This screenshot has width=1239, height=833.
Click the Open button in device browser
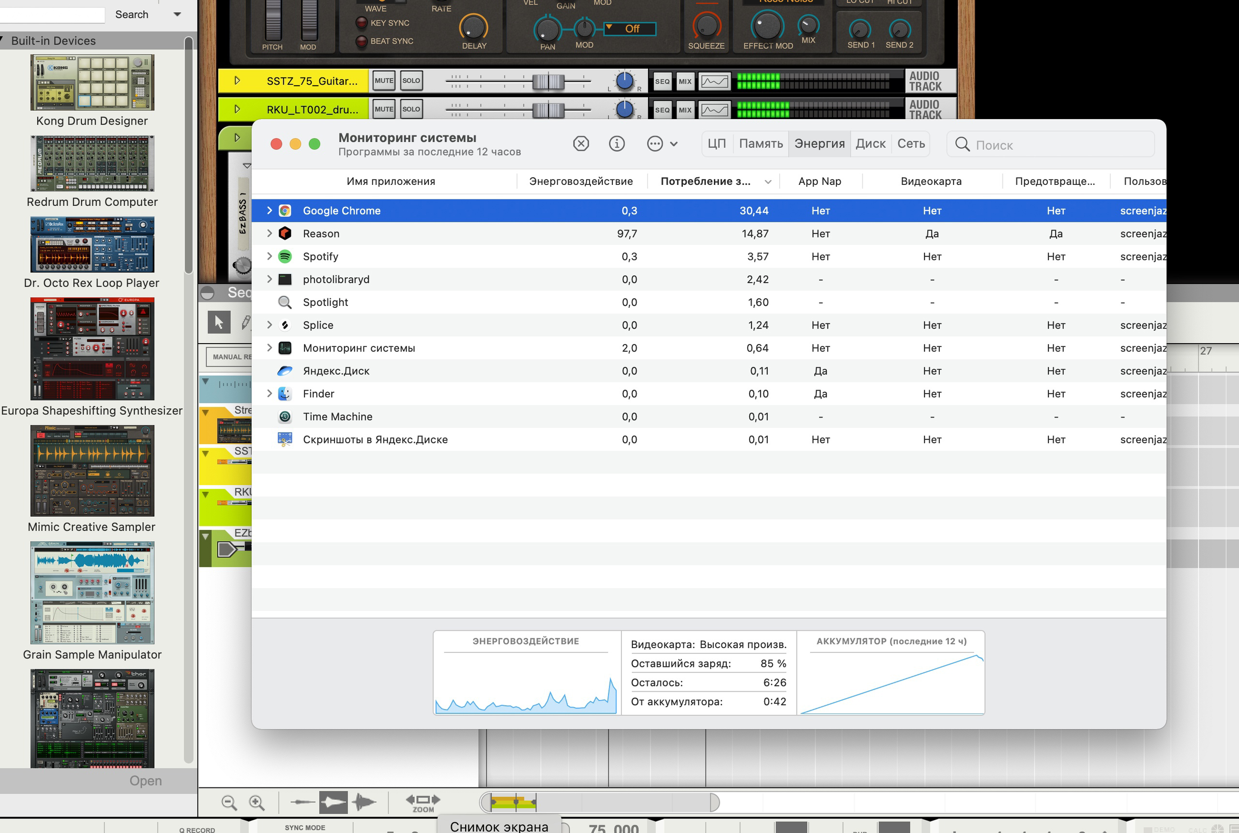point(146,780)
